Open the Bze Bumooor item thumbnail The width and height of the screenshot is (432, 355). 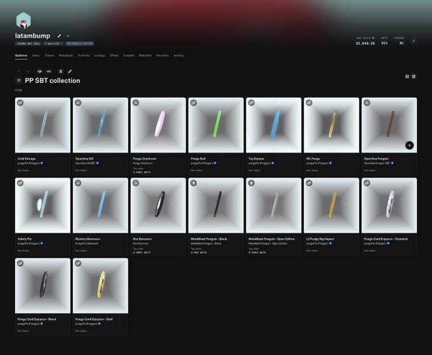pyautogui.click(x=158, y=206)
